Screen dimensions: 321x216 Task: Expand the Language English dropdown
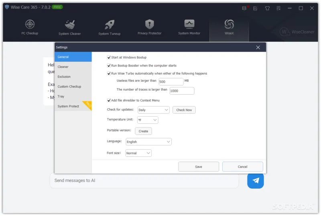click(x=148, y=142)
